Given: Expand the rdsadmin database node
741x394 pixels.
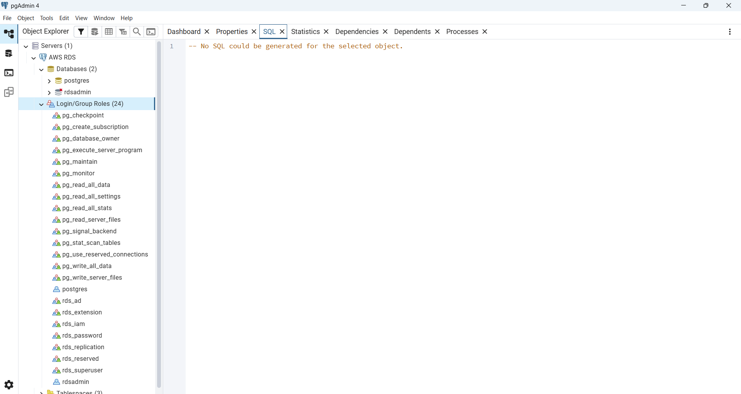Looking at the screenshot, I should coord(49,93).
